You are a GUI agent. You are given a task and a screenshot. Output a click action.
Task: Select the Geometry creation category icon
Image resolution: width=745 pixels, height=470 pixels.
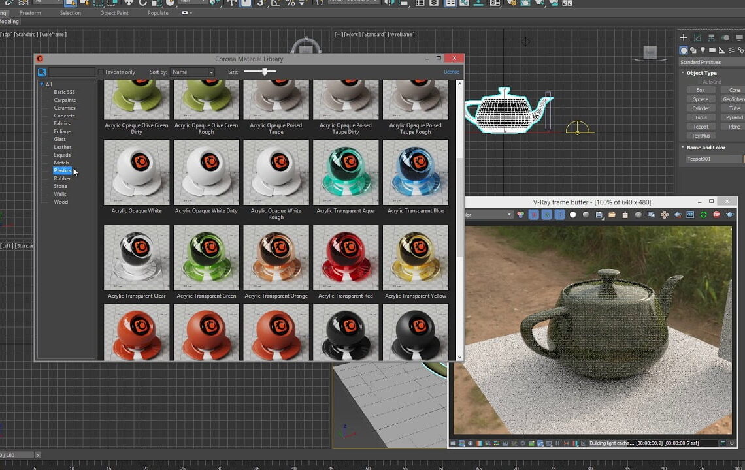click(684, 50)
